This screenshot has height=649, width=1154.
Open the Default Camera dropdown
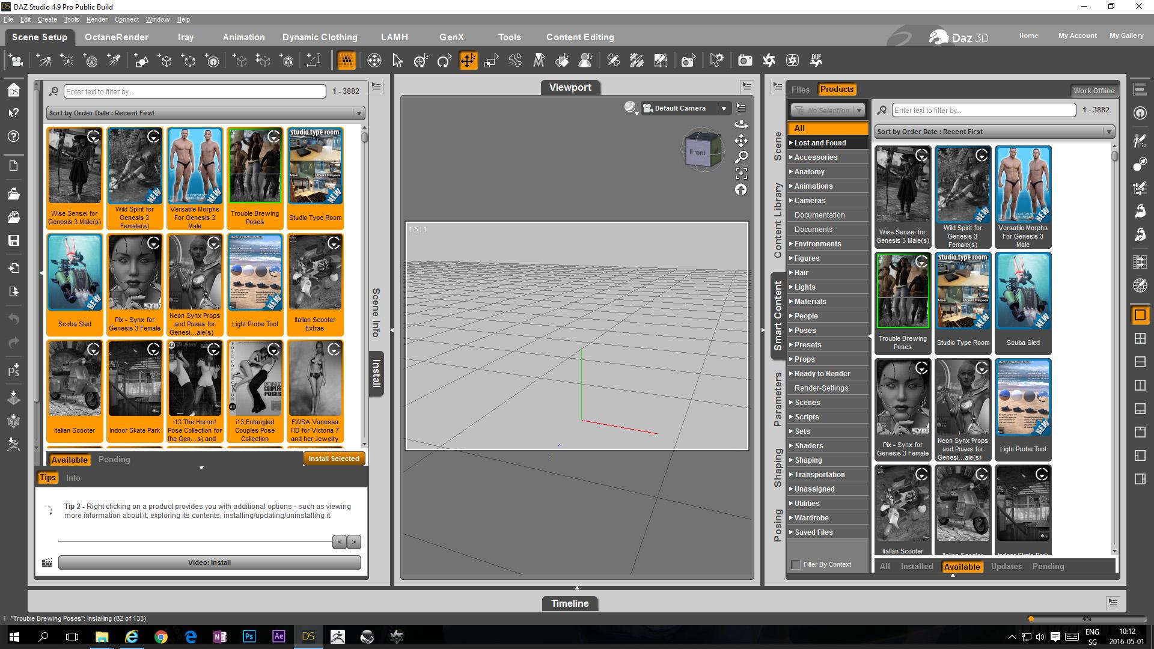(x=724, y=109)
